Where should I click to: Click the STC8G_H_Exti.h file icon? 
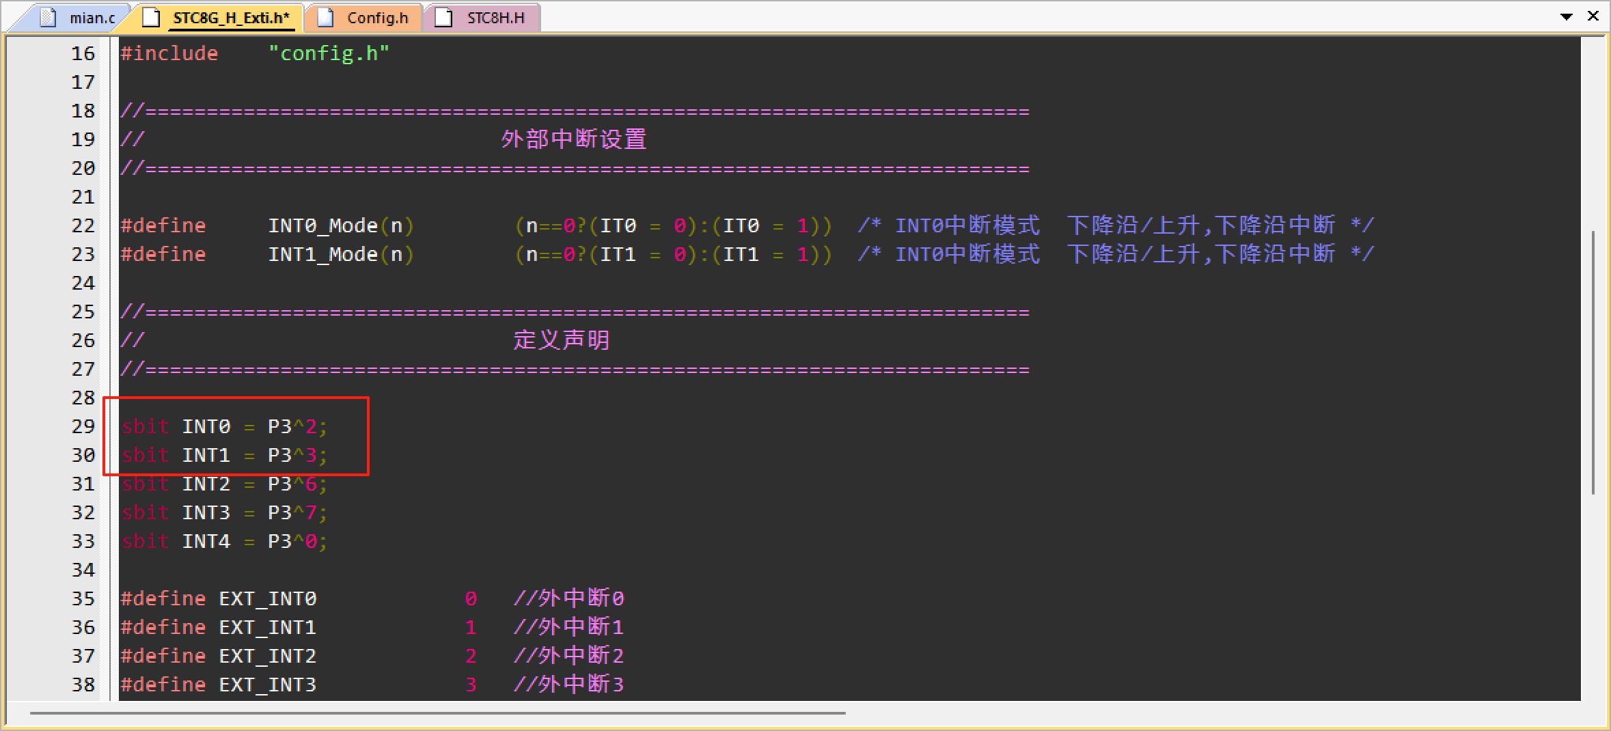(x=151, y=18)
